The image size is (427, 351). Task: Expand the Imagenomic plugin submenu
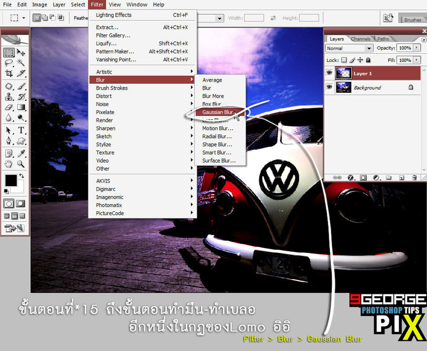pos(142,197)
